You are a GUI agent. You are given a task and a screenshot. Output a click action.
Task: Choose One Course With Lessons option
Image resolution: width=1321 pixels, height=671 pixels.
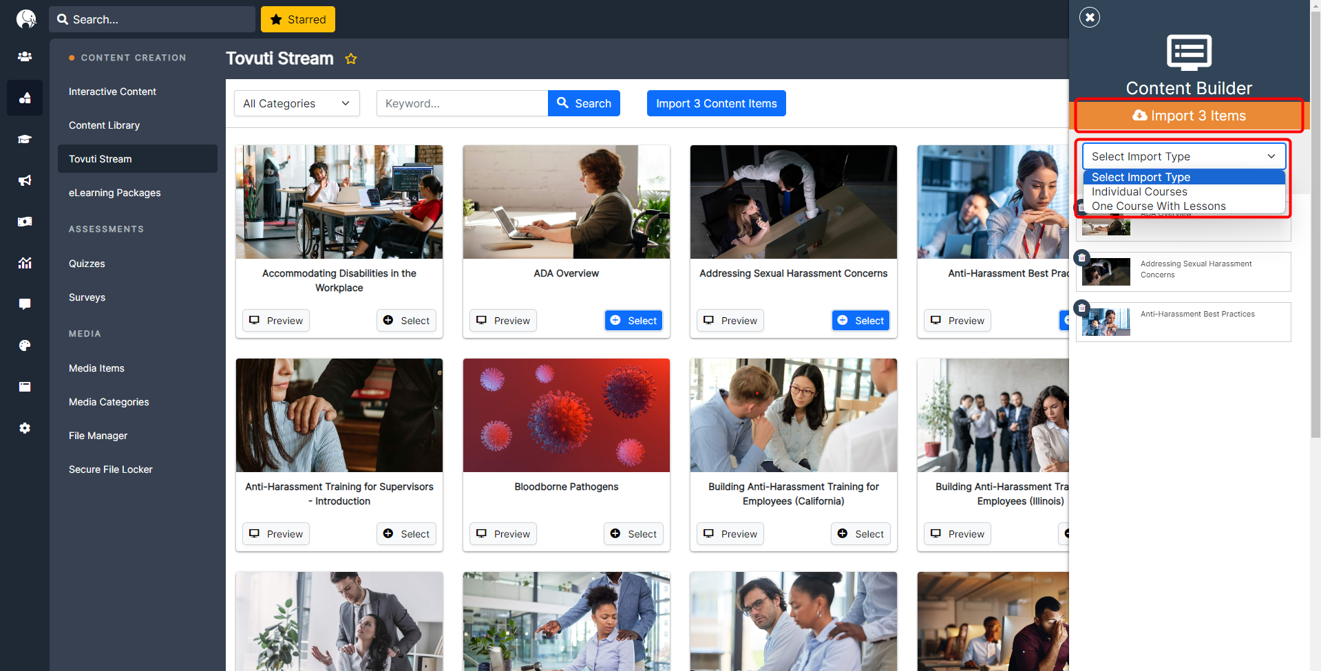(1184, 206)
